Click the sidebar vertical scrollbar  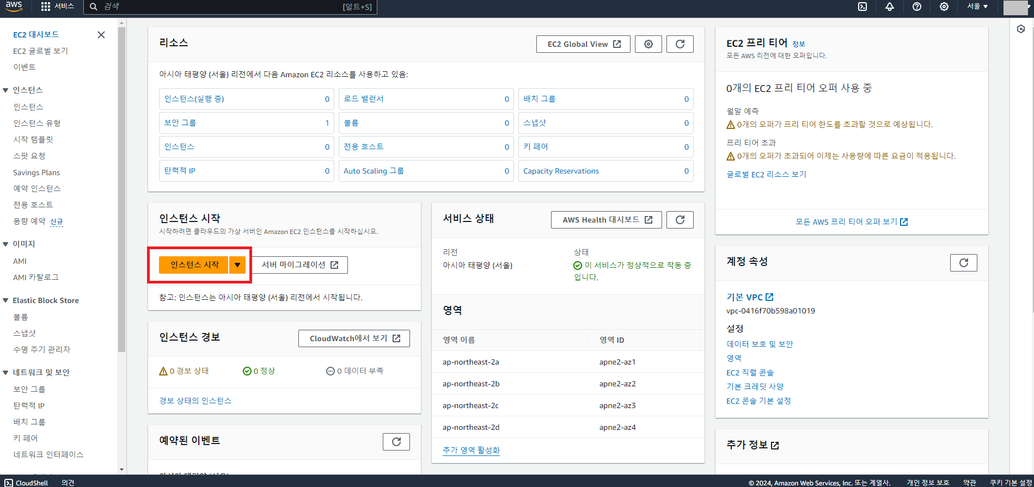(x=121, y=189)
